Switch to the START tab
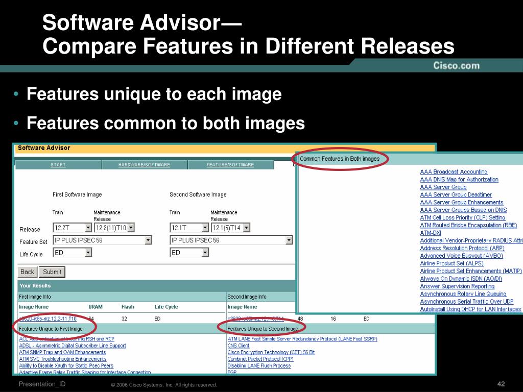 click(x=58, y=165)
